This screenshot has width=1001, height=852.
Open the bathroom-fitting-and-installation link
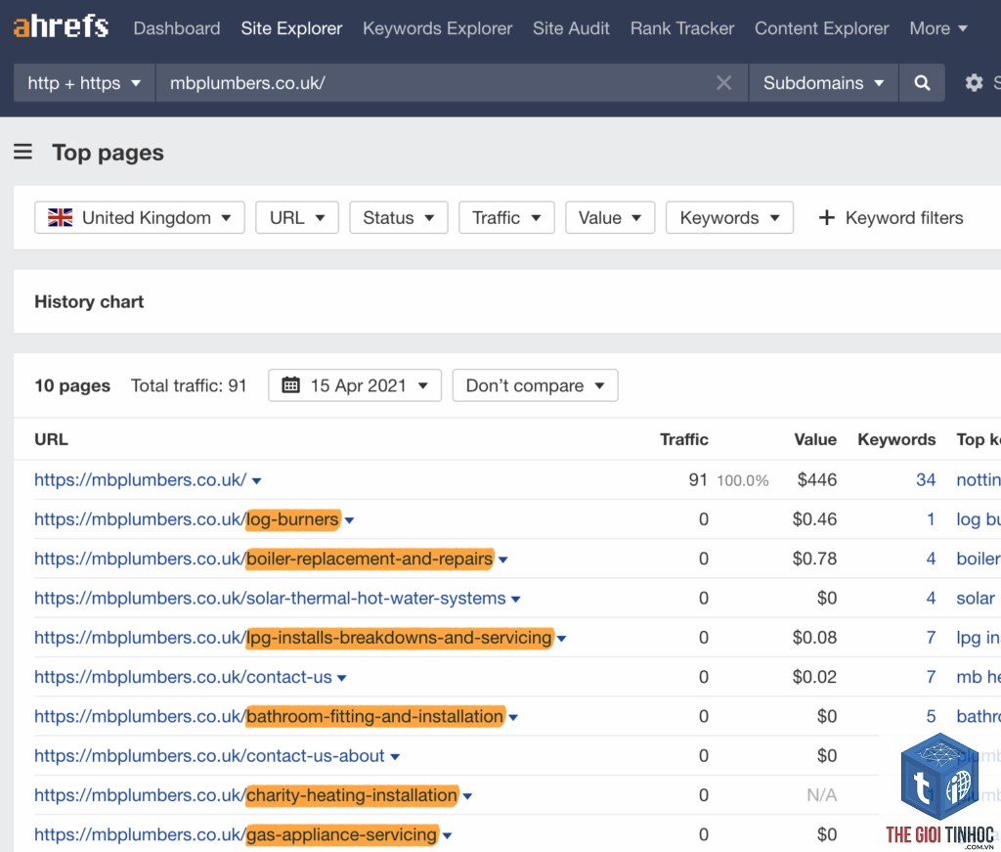[269, 717]
